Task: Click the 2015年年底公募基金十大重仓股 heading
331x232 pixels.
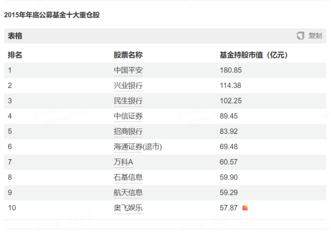Action: (51, 15)
